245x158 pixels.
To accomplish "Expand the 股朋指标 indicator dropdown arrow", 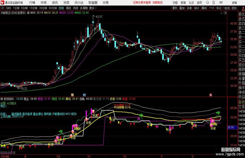I will click(2, 99).
